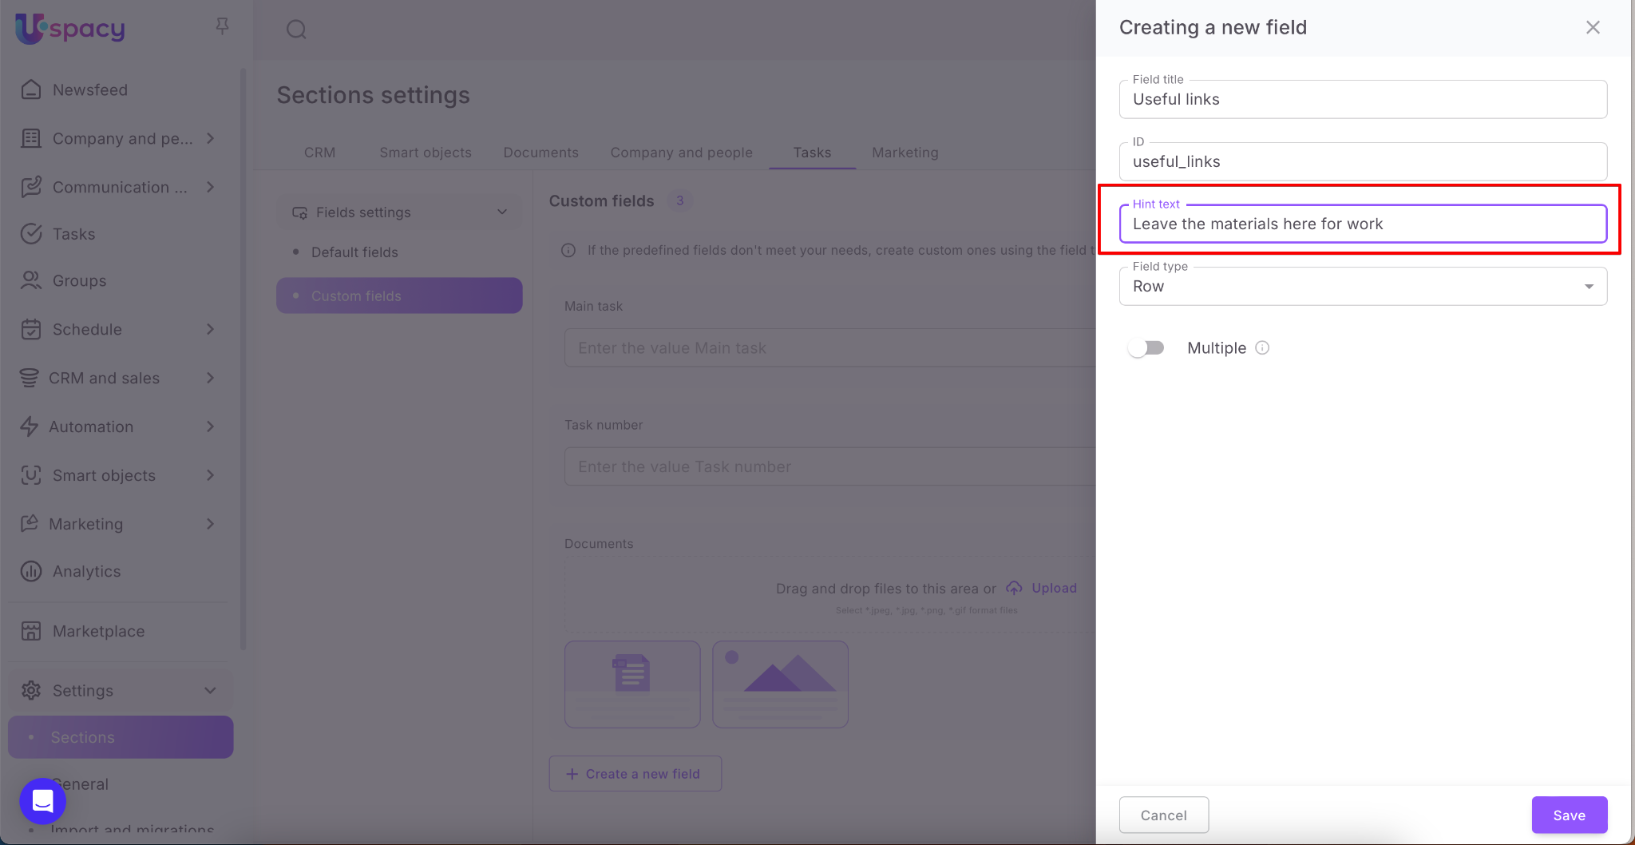Click the Save button
This screenshot has height=845, width=1635.
1569,815
